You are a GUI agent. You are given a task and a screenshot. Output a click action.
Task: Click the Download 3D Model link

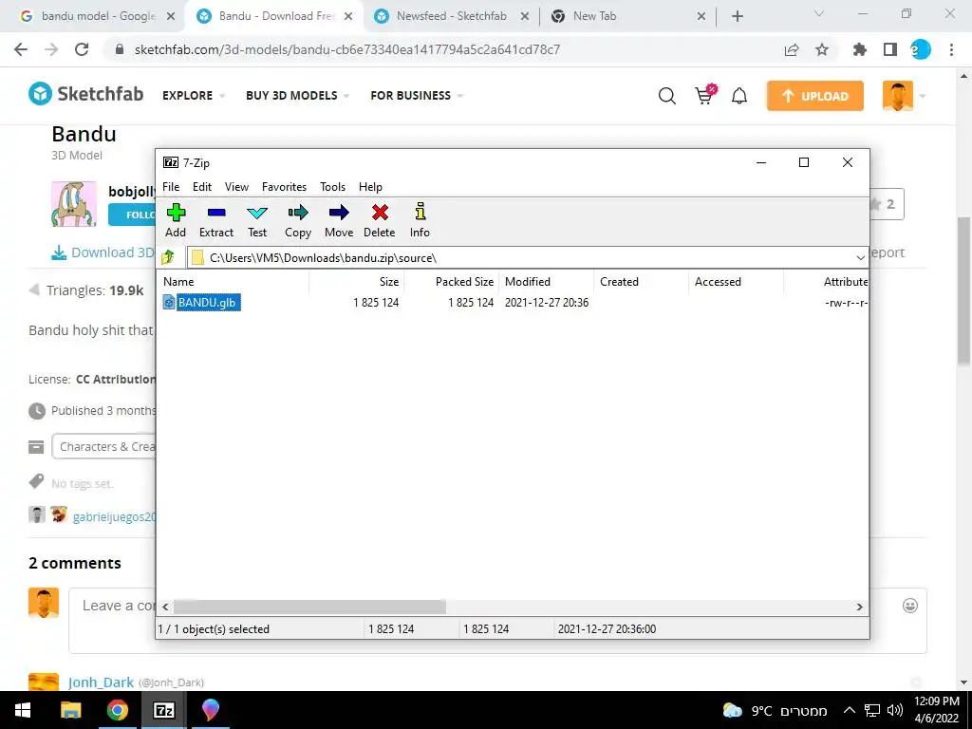(x=103, y=252)
